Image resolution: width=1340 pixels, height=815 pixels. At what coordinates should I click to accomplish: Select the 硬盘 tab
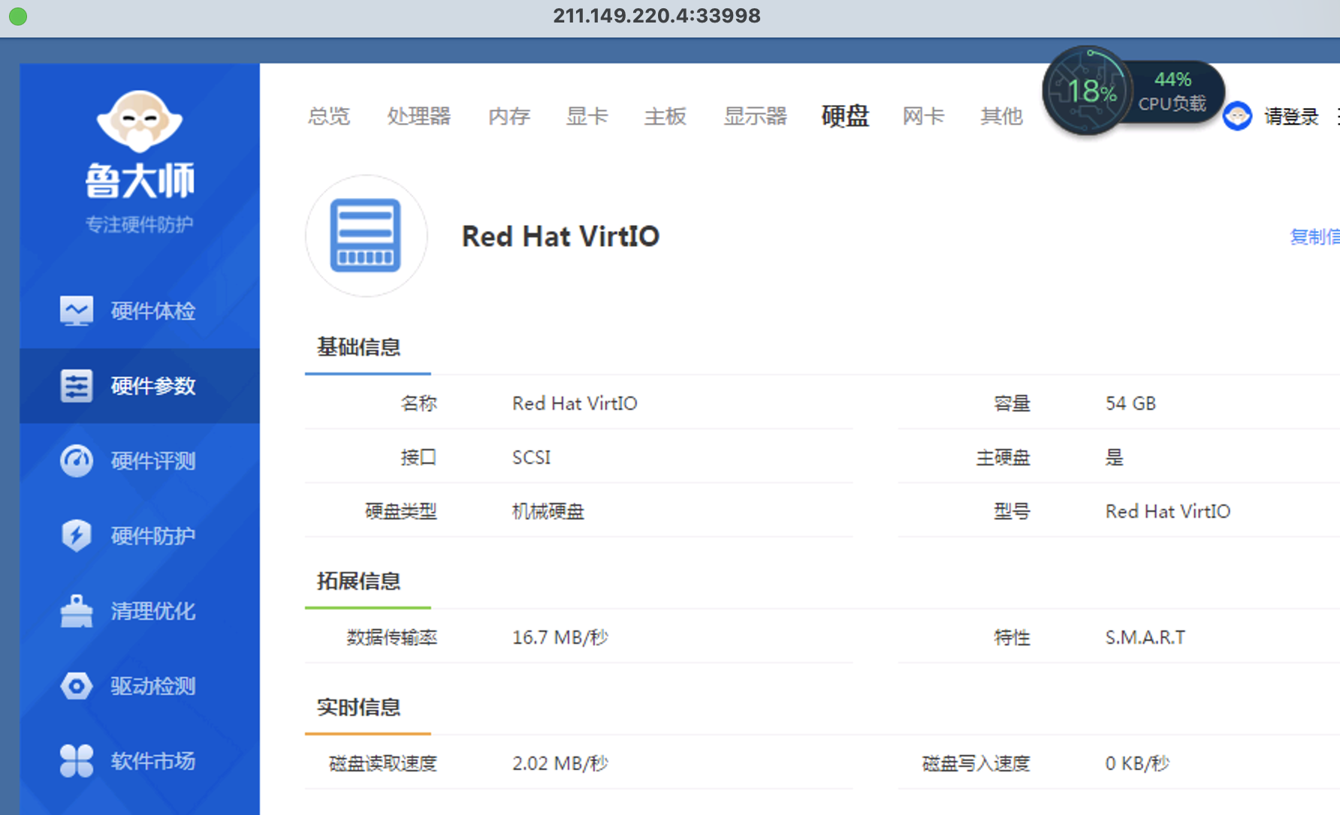[846, 116]
